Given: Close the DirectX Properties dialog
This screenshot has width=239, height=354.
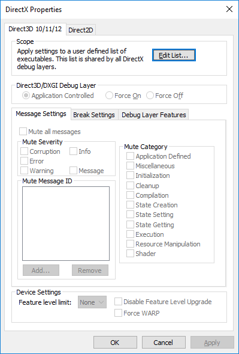Looking at the screenshot, I should point(229,9).
